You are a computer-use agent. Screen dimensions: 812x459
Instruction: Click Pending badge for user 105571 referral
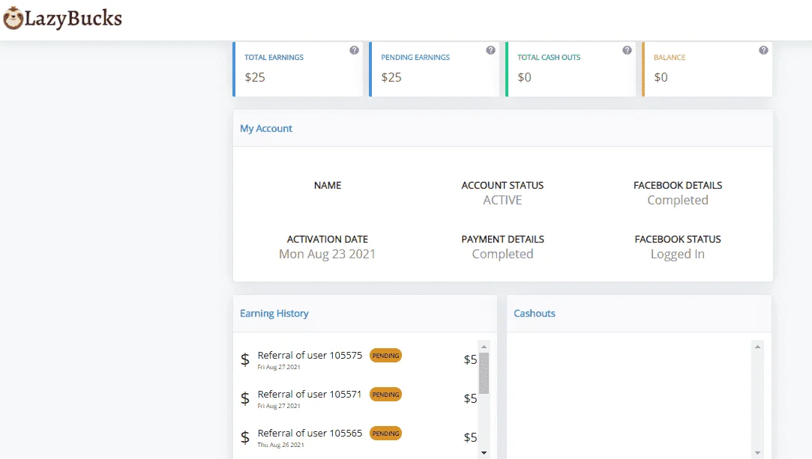(x=386, y=395)
